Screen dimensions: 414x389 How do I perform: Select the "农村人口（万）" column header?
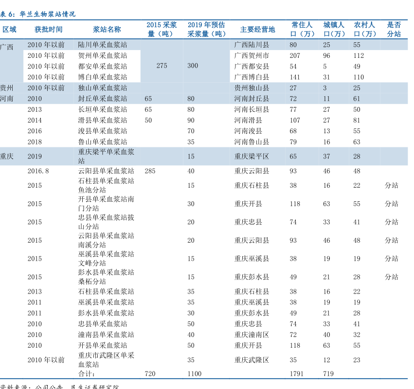[364, 30]
